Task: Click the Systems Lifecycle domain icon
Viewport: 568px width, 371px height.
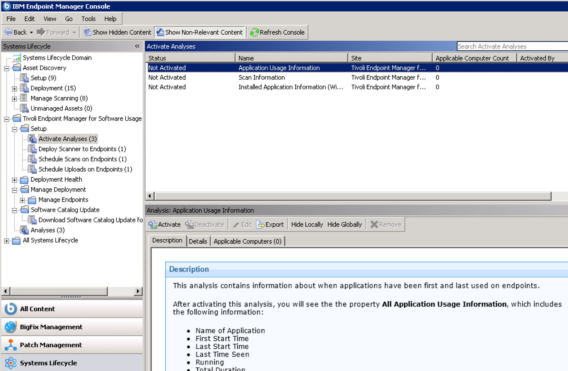Action: pyautogui.click(x=11, y=363)
